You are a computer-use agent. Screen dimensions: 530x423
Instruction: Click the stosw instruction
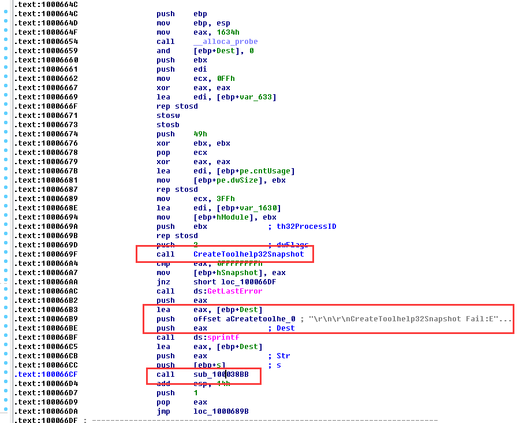(167, 116)
